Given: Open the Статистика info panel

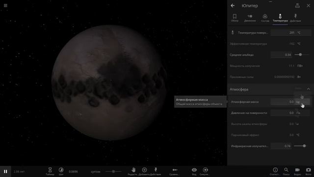Looking at the screenshot, I should [x=275, y=172].
